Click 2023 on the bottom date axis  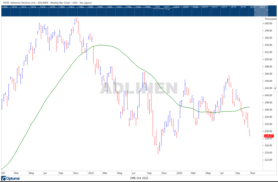(x=179, y=173)
